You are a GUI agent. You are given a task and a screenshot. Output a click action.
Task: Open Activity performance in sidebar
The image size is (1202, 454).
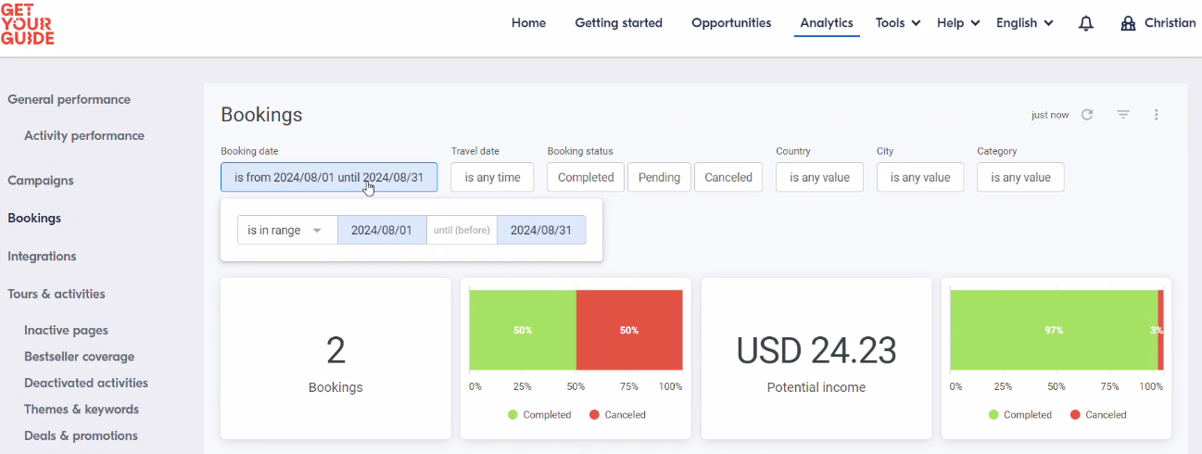click(84, 135)
